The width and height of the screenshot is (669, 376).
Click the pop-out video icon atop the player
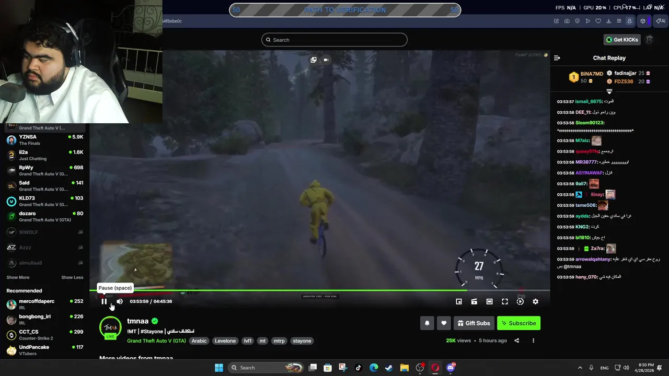pyautogui.click(x=314, y=60)
